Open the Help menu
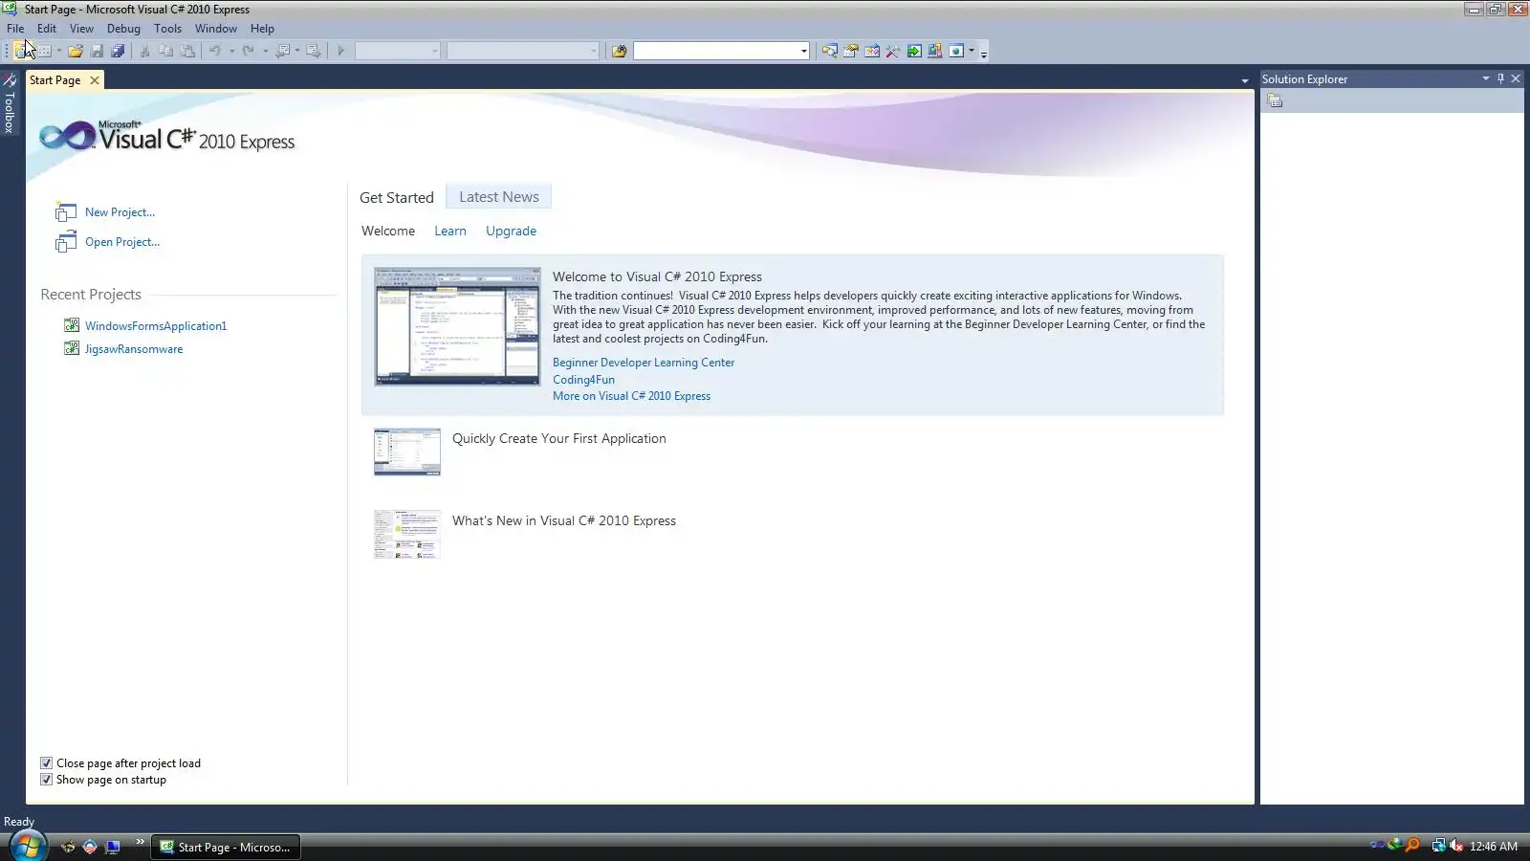This screenshot has height=861, width=1530. point(262,29)
